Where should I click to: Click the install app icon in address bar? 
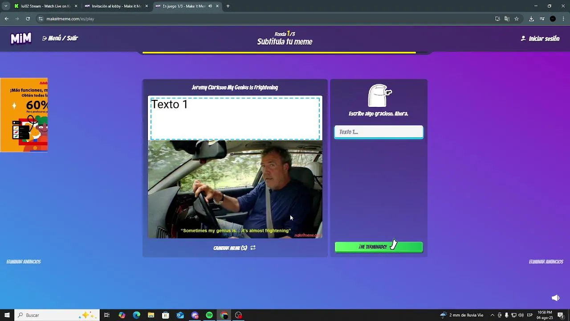pyautogui.click(x=497, y=19)
